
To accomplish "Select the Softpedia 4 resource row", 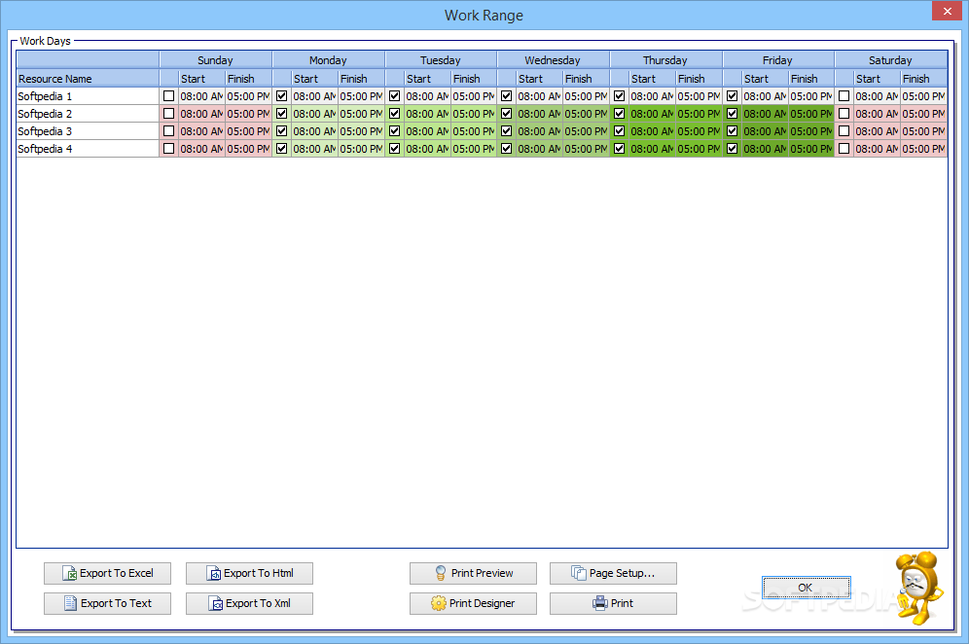I will [x=88, y=148].
